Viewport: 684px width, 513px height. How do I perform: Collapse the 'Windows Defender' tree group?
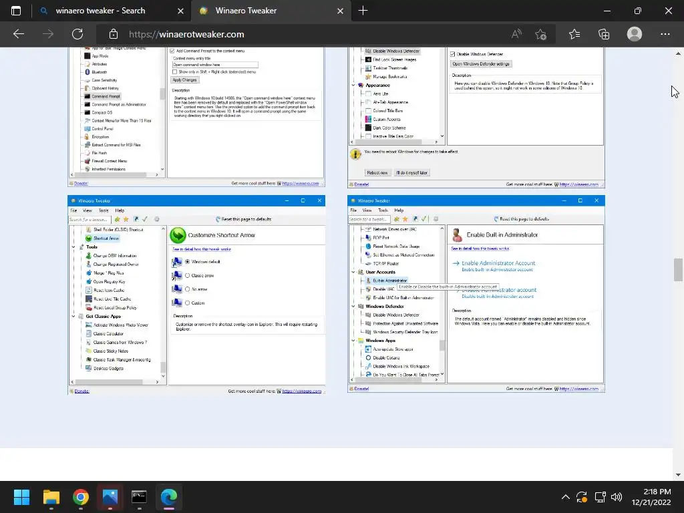pyautogui.click(x=353, y=306)
